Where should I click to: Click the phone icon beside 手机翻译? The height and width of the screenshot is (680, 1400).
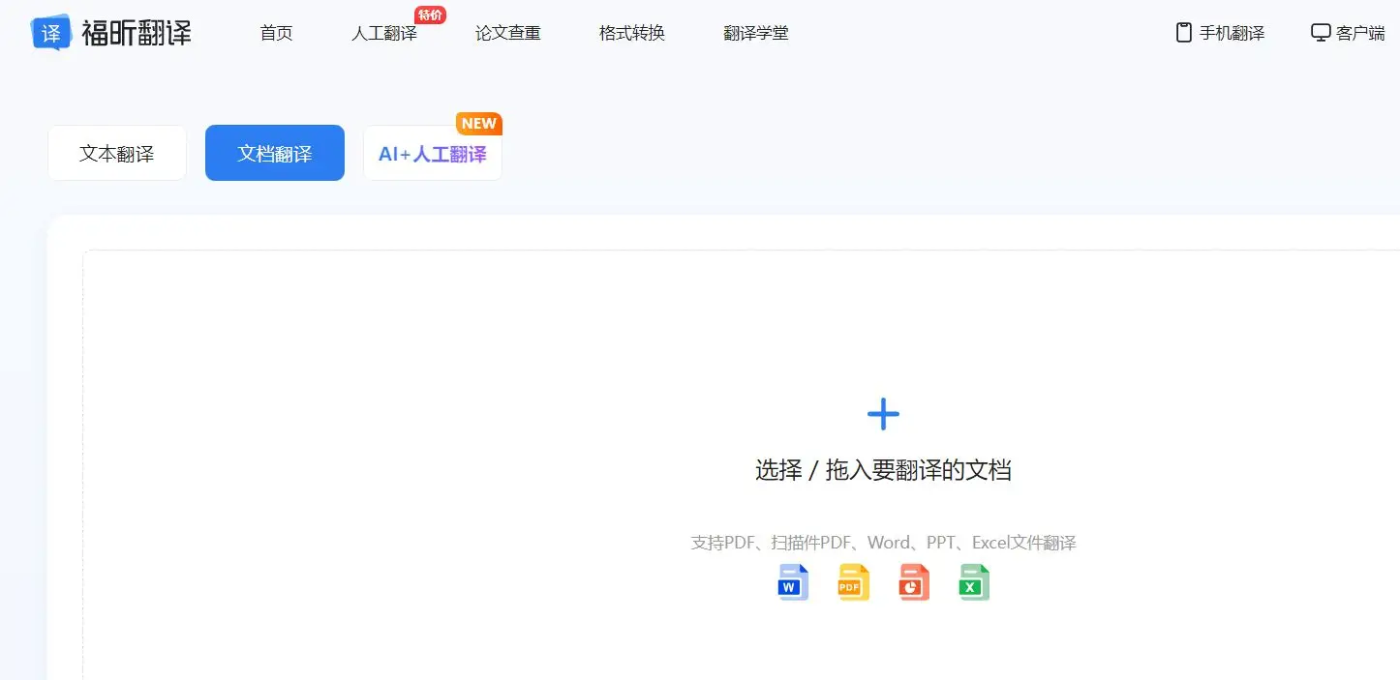1183,33
